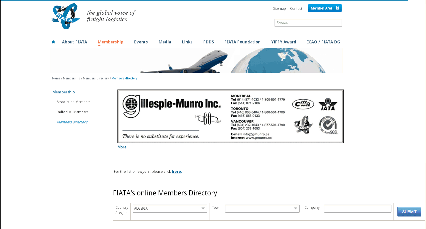Open the Media menu
Screen dimensions: 426x229
point(165,42)
